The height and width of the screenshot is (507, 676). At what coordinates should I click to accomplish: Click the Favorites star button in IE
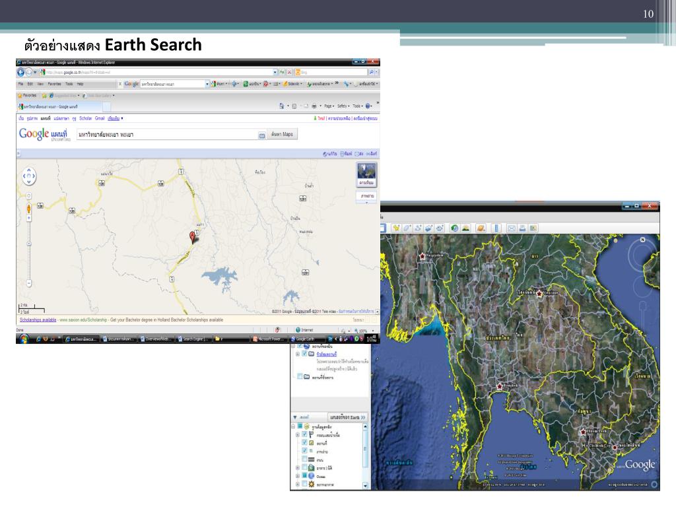(26, 95)
